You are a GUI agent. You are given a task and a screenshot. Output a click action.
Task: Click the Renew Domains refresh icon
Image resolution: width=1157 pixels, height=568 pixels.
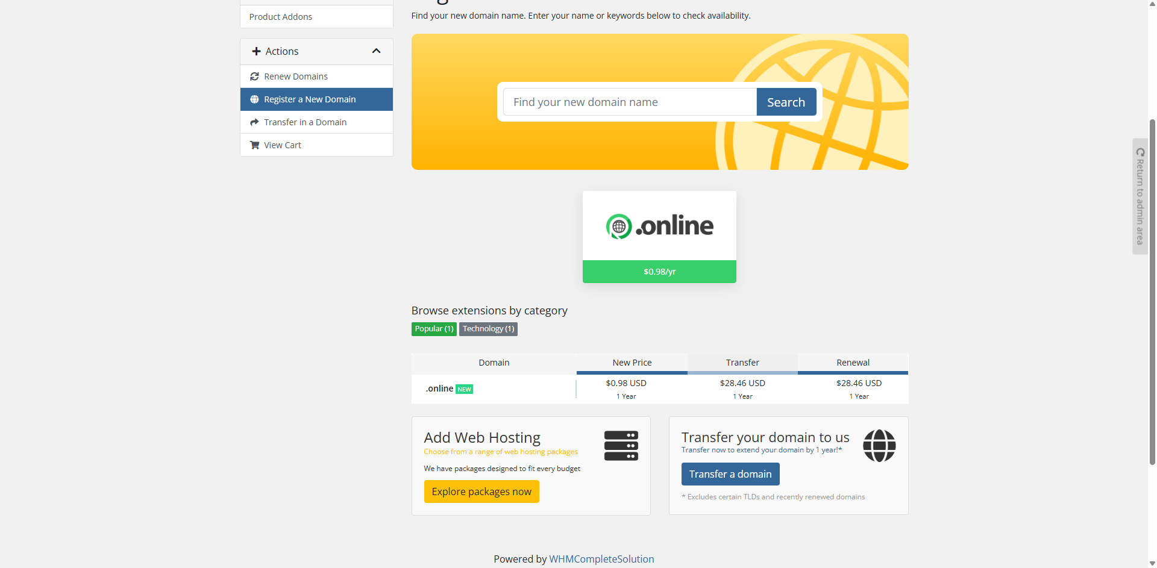pyautogui.click(x=254, y=76)
